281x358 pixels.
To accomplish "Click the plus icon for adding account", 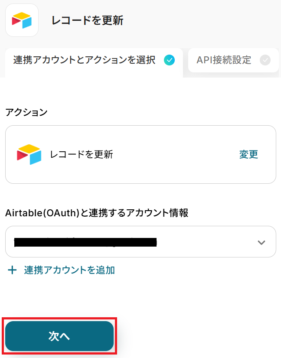I will (x=13, y=270).
